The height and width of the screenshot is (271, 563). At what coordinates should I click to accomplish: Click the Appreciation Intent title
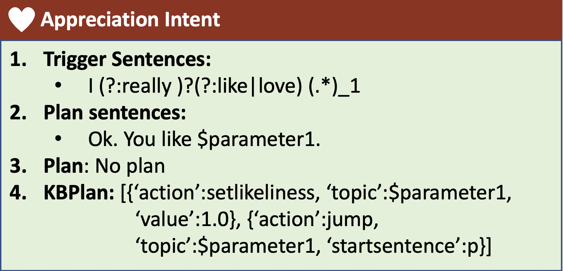point(130,20)
